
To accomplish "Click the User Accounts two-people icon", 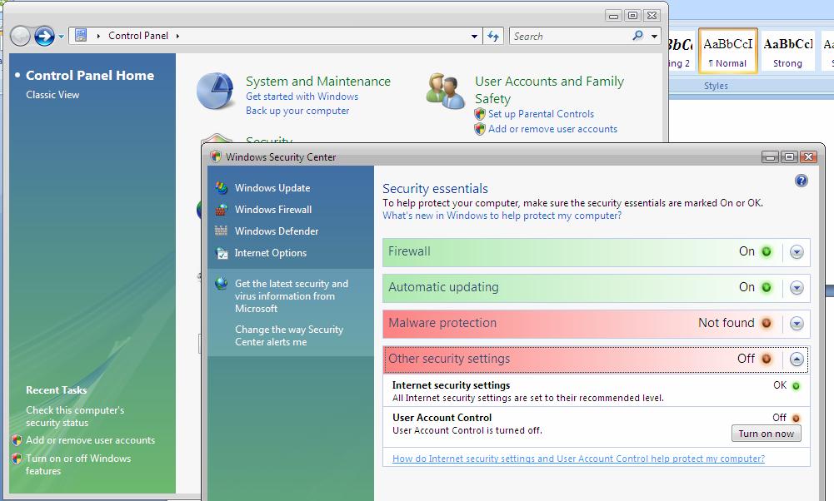I will (446, 91).
